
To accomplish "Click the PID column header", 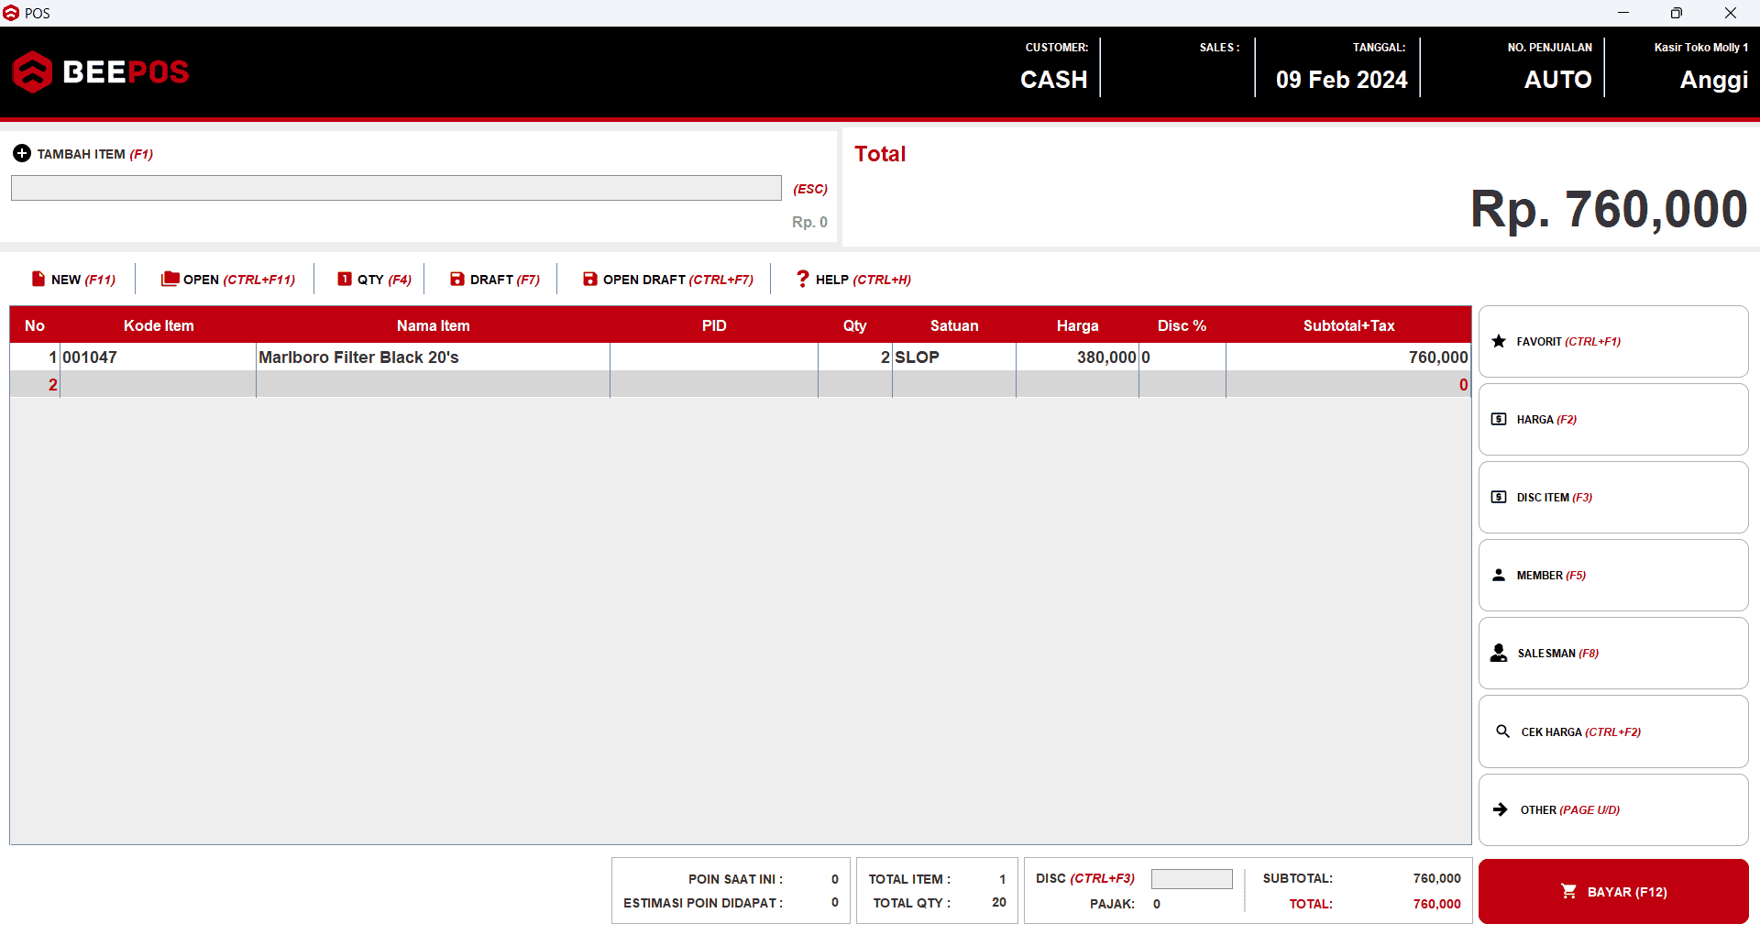I will (x=714, y=325).
